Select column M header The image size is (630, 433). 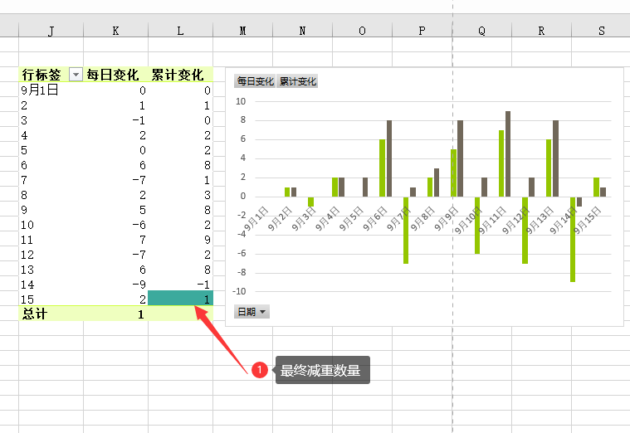(x=242, y=31)
